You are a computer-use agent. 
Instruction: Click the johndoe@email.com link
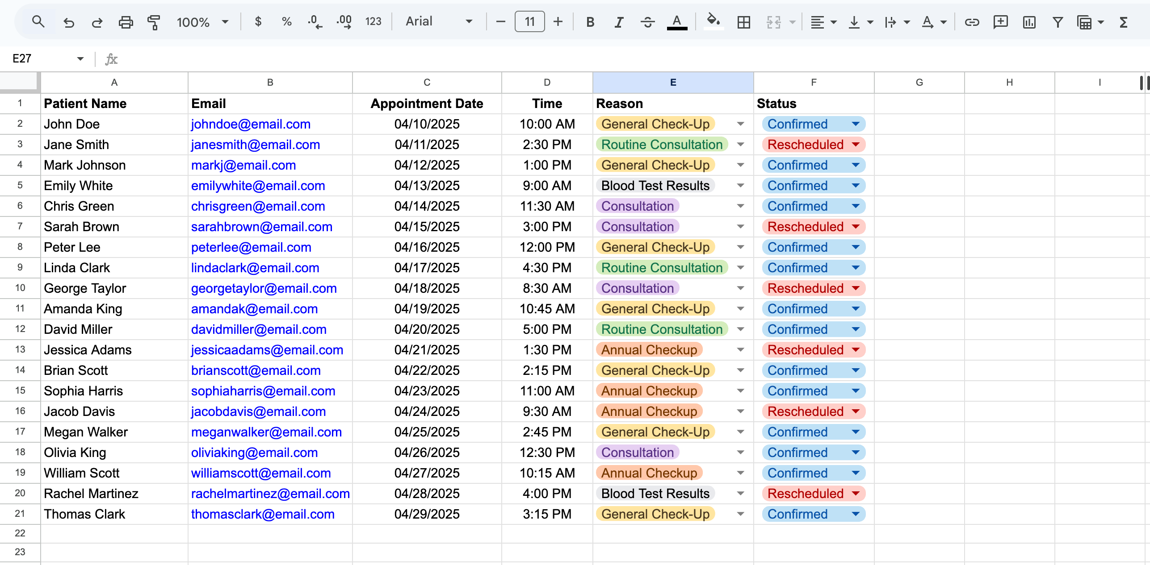[x=251, y=124]
